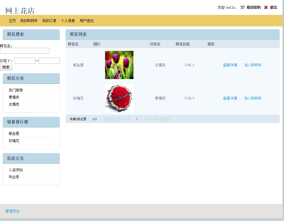Image resolution: width=284 pixels, height=221 pixels.
Task: Select 个人信息 from the navigation bar
Action: (68, 21)
